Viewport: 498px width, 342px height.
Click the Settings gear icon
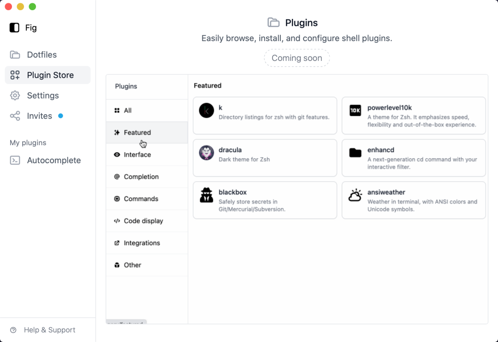pyautogui.click(x=15, y=95)
